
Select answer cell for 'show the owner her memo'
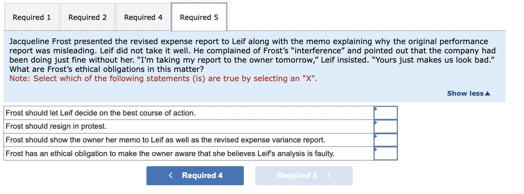[x=385, y=140]
